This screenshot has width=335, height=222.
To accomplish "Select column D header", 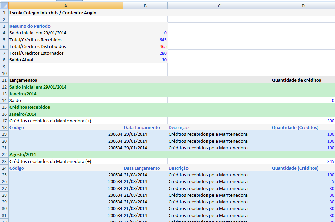I will coord(303,6).
